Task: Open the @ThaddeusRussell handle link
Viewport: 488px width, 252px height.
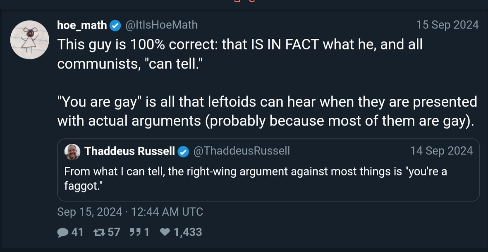Action: click(x=242, y=151)
